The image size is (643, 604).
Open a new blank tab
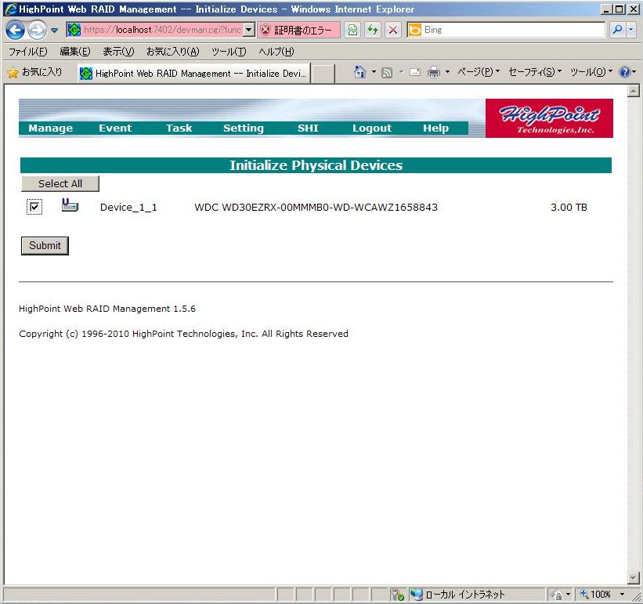323,74
